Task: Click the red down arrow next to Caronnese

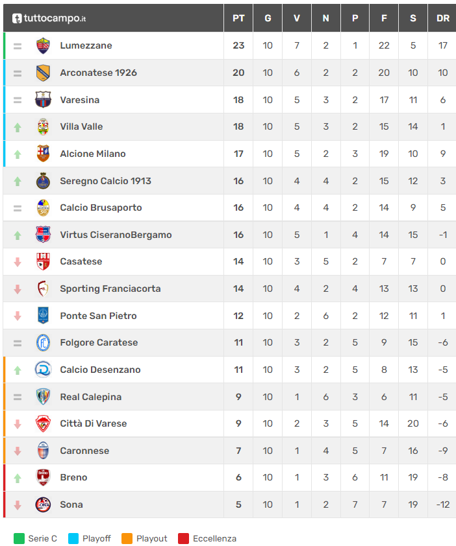Action: coord(18,451)
